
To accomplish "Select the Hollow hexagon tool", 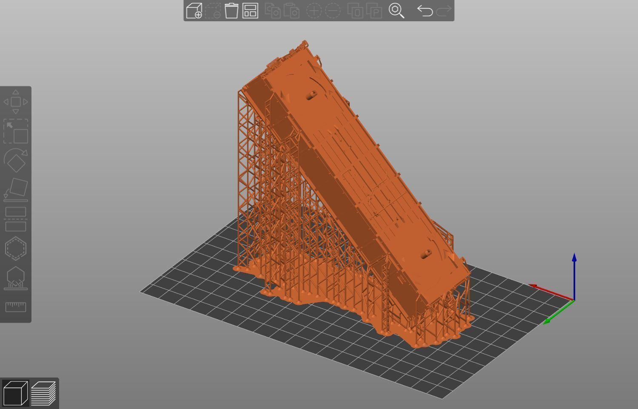I will (16, 248).
